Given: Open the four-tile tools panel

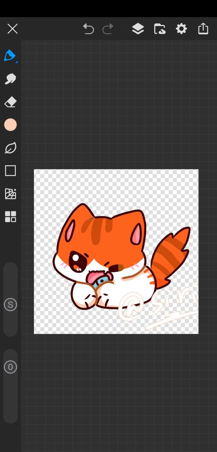Looking at the screenshot, I should 10,217.
